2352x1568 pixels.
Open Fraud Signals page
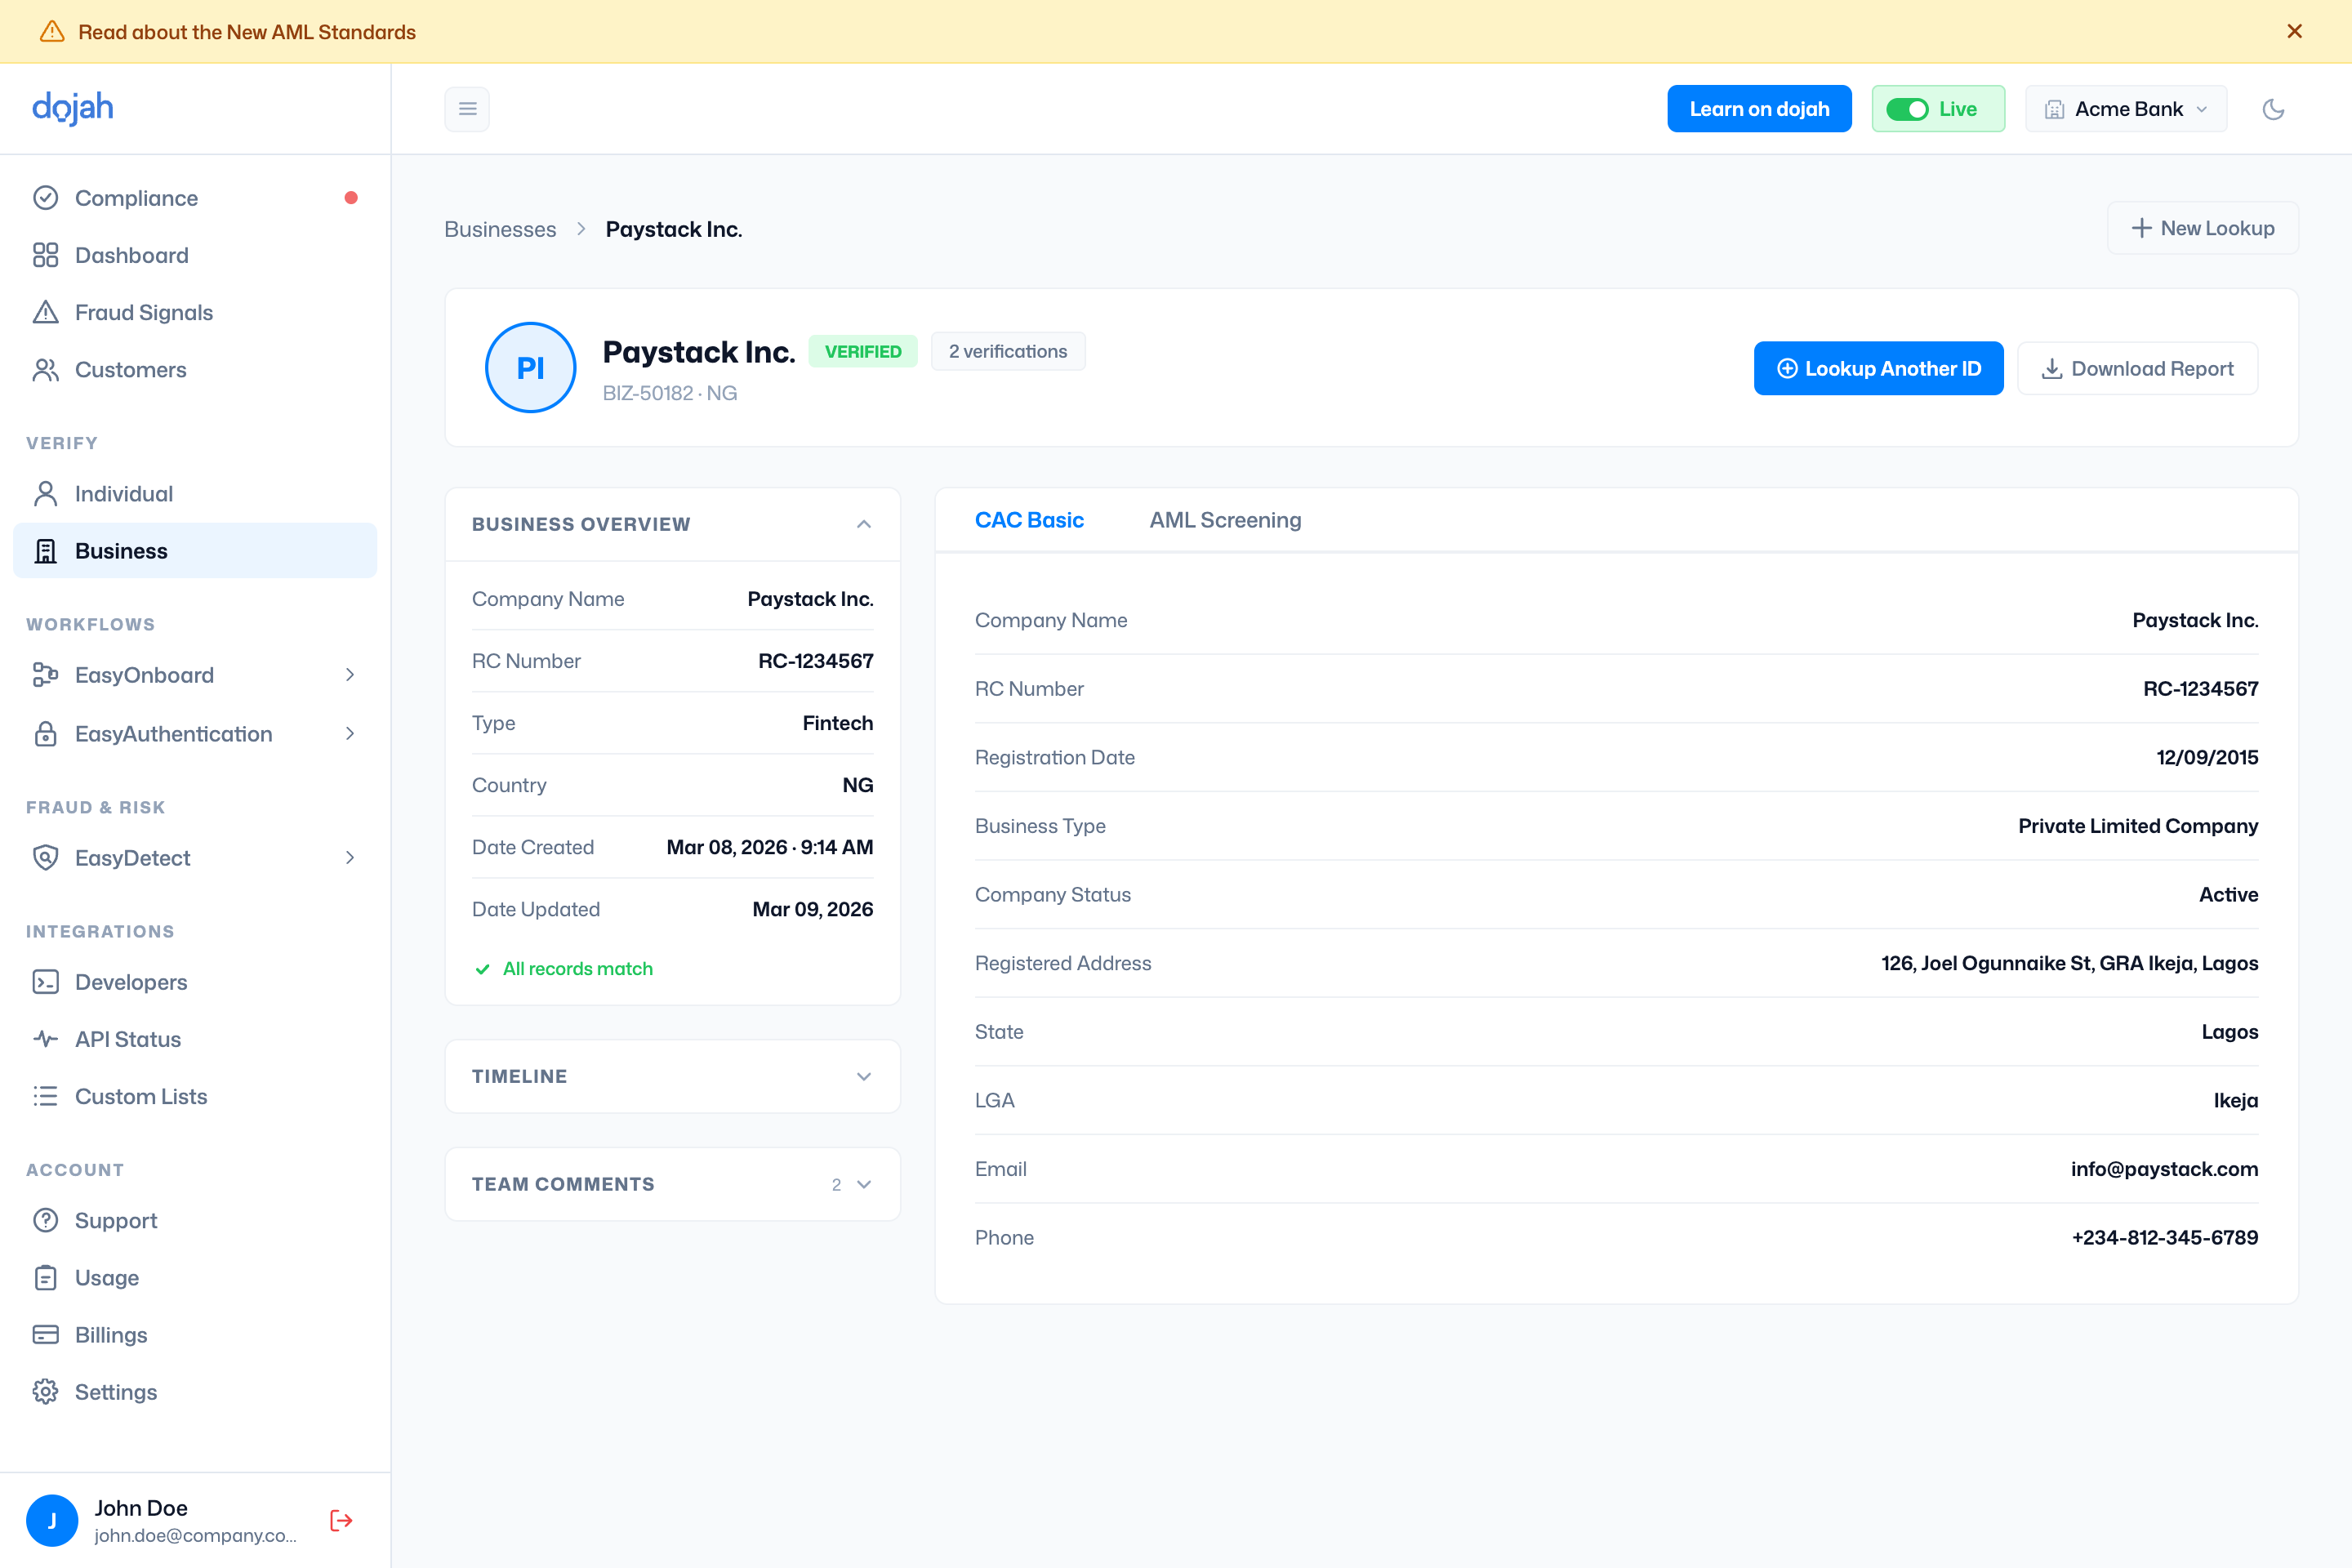coord(195,312)
